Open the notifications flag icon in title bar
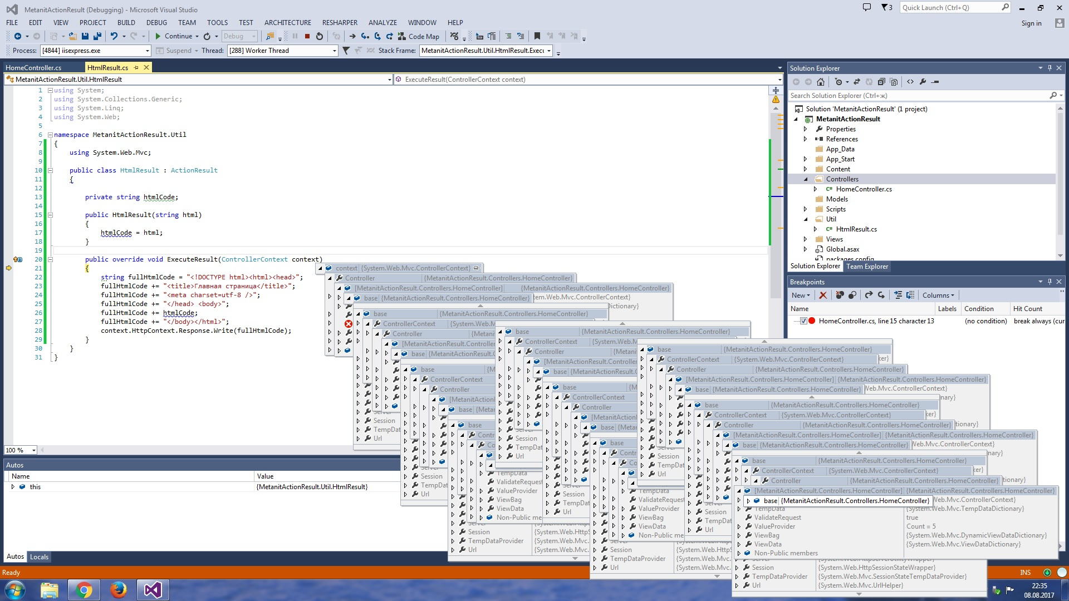The height and width of the screenshot is (601, 1069). click(x=886, y=8)
